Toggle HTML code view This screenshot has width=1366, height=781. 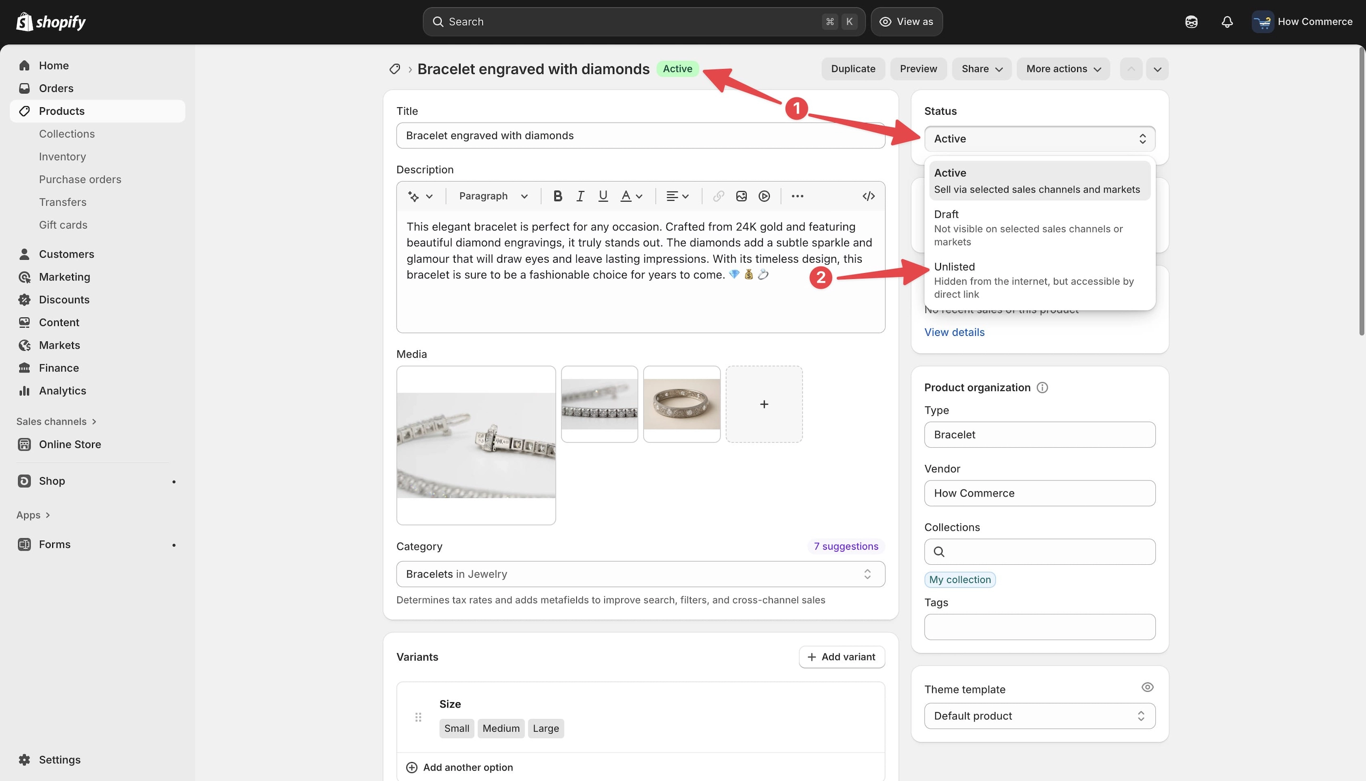point(868,196)
